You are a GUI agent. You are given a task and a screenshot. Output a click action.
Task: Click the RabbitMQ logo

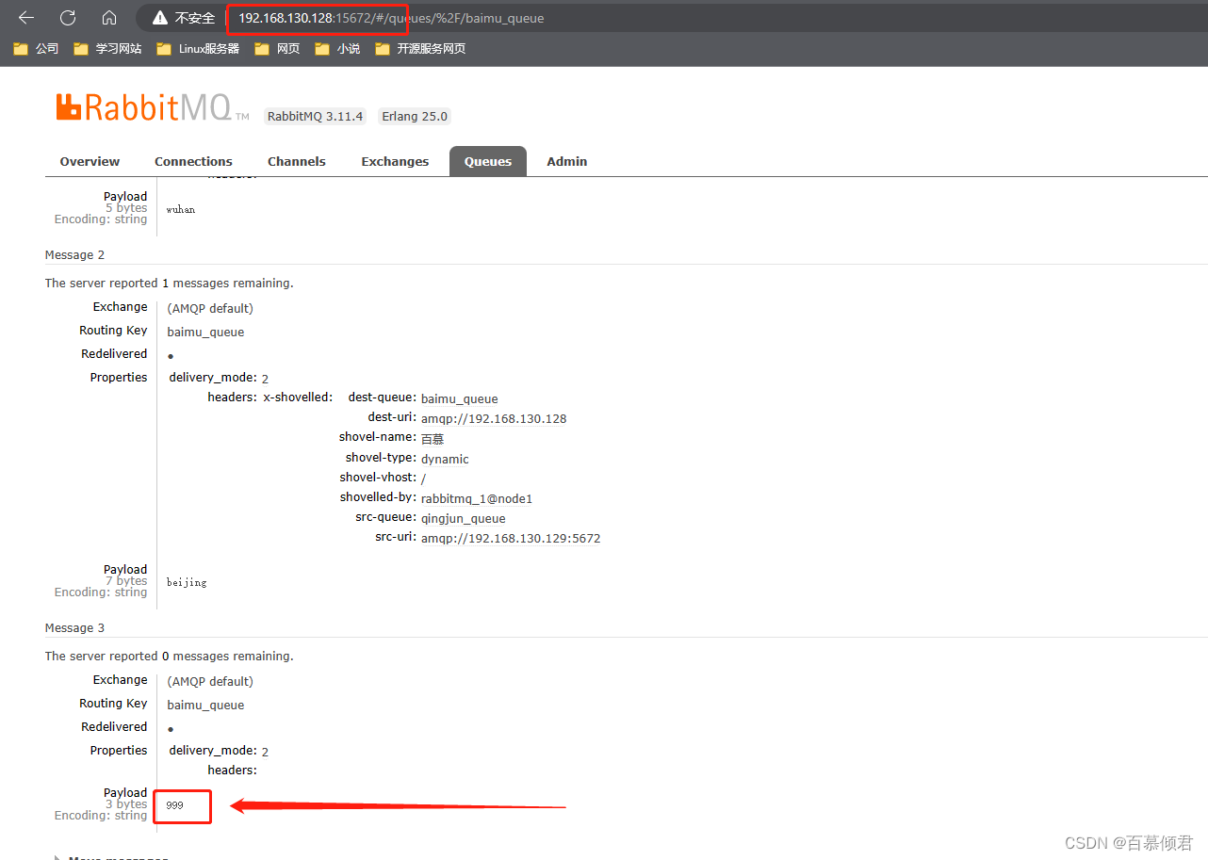click(152, 107)
